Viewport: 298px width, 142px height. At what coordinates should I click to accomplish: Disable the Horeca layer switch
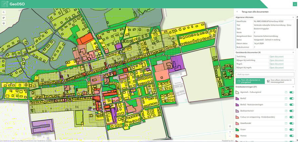click(292, 135)
